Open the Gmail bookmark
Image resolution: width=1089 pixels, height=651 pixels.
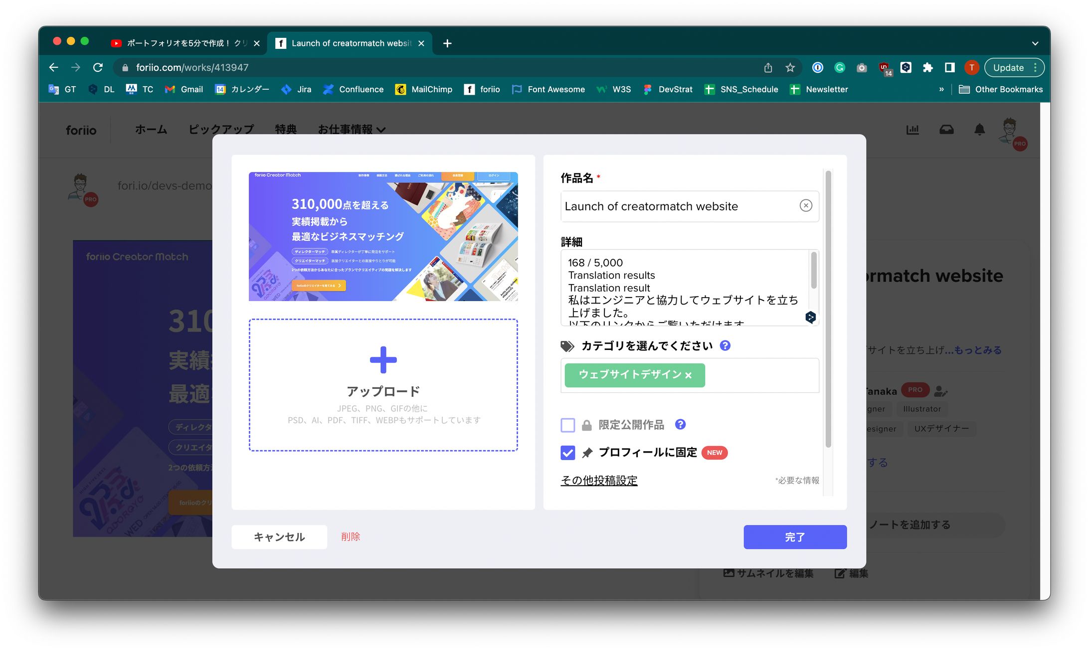183,89
